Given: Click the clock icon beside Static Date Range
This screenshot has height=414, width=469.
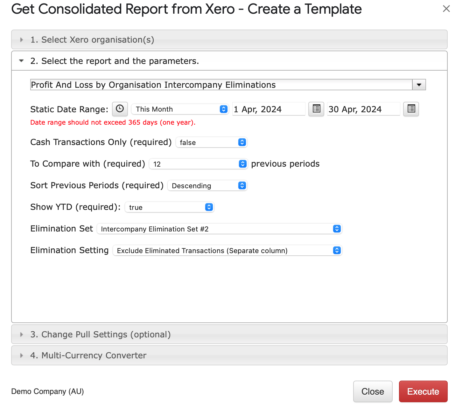Looking at the screenshot, I should point(120,109).
